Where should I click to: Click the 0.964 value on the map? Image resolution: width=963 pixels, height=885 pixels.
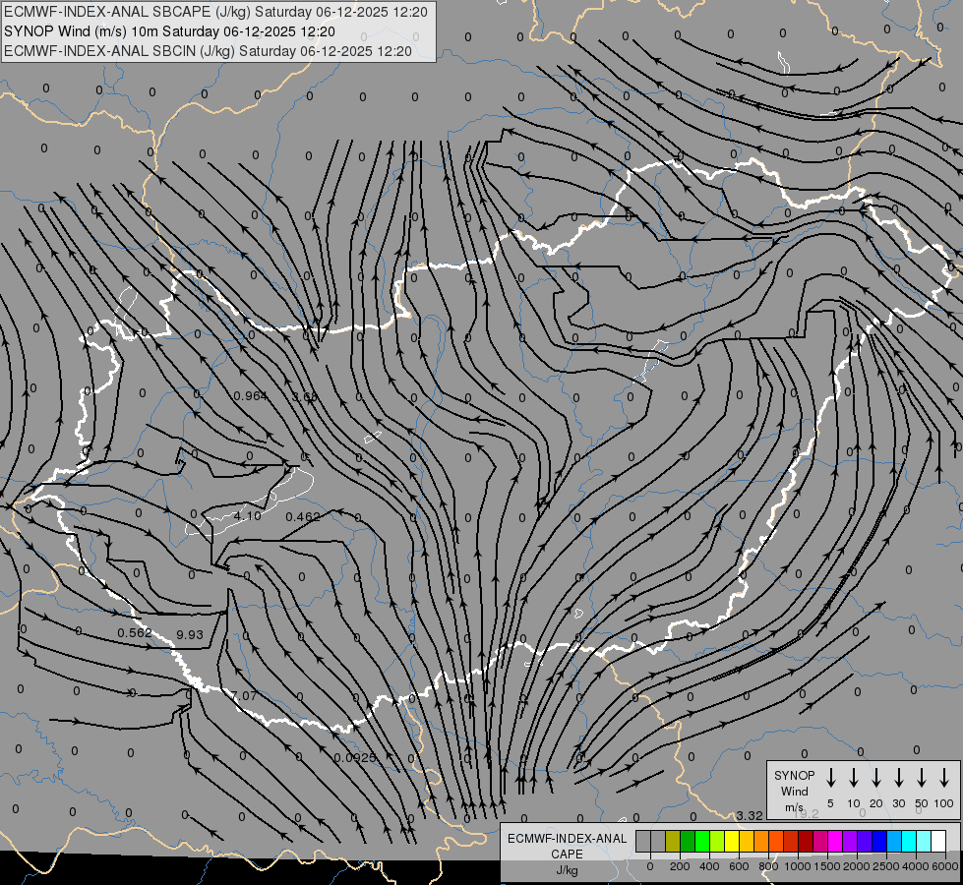(x=251, y=396)
